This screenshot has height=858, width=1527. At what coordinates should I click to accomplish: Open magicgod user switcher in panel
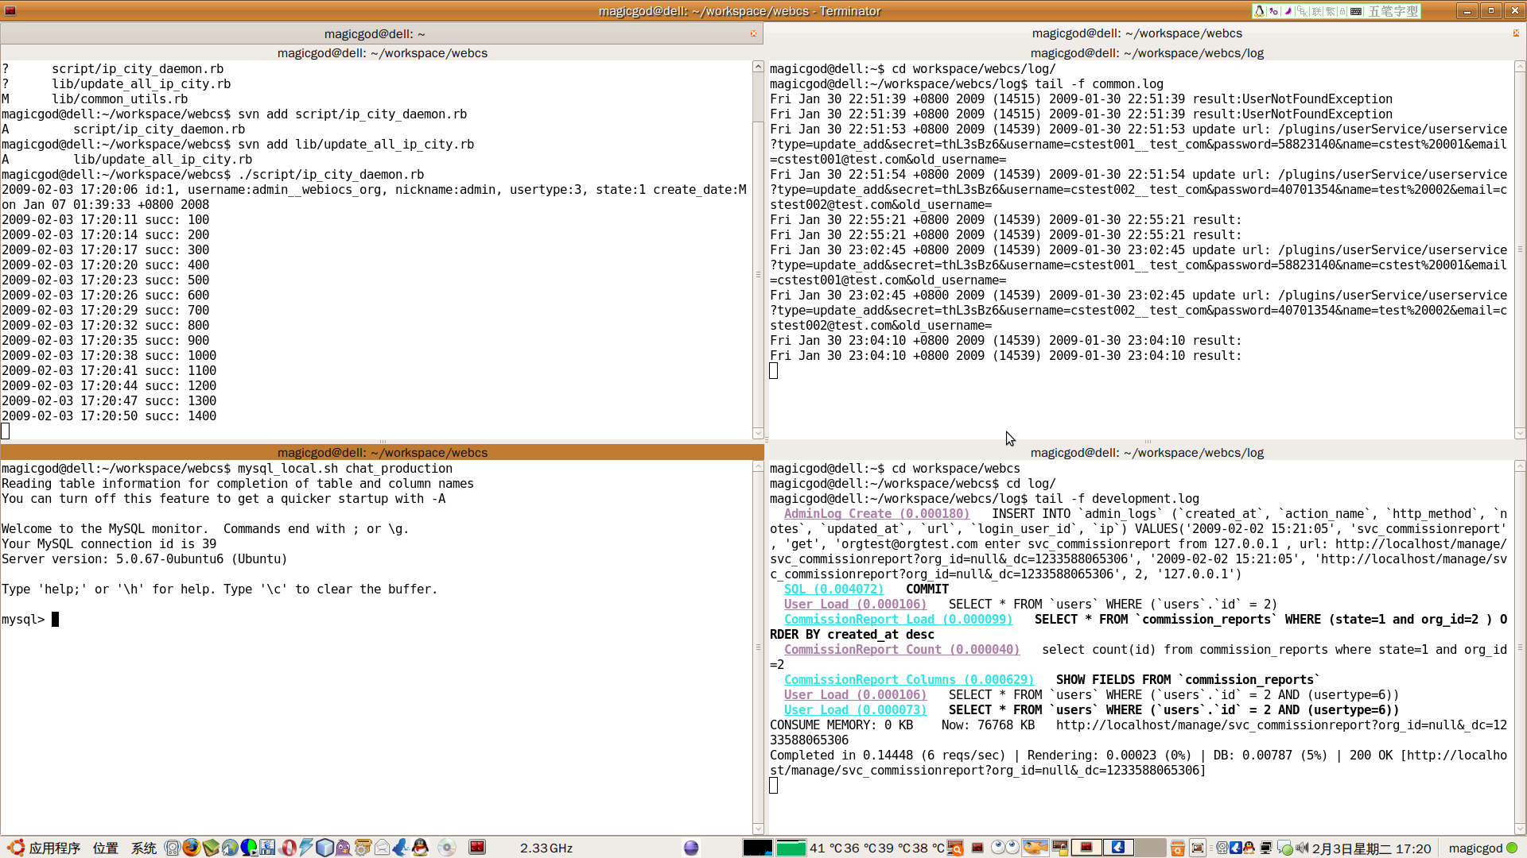point(1483,848)
